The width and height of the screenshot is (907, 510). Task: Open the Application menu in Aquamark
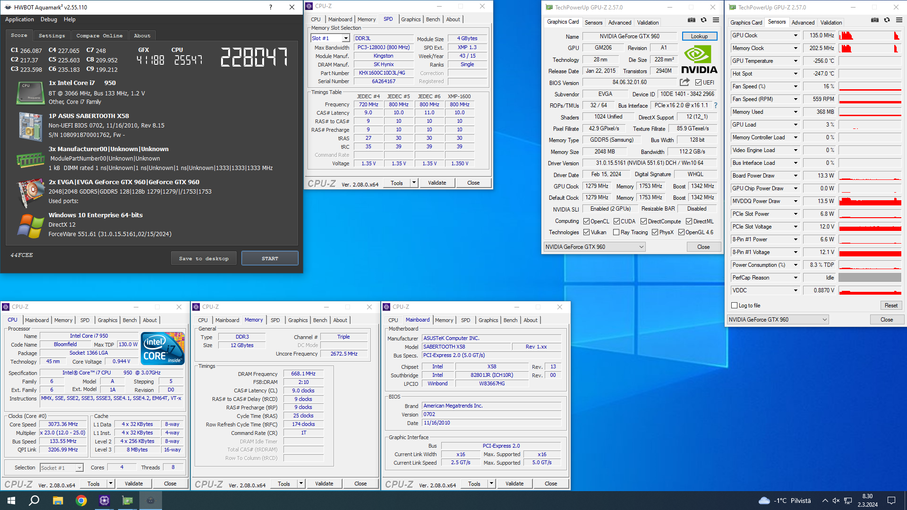(x=19, y=19)
